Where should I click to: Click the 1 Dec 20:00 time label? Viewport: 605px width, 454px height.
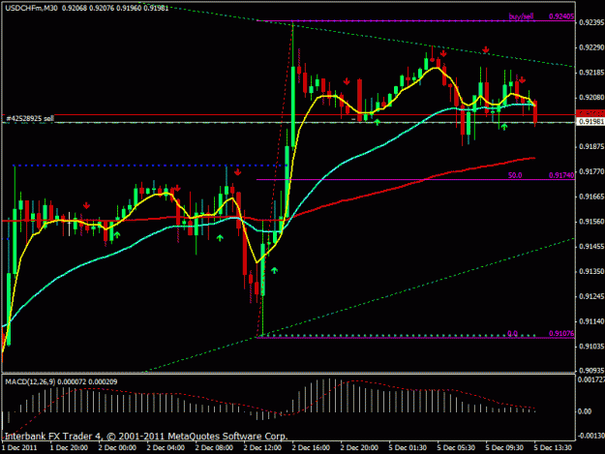69,448
